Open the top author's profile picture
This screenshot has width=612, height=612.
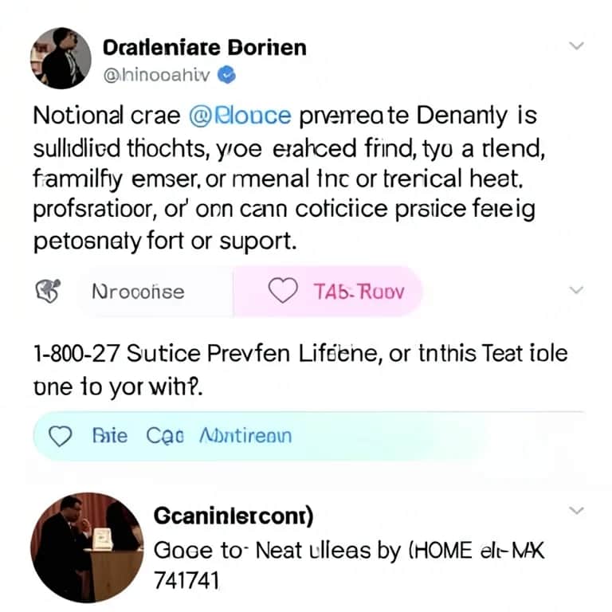60,58
